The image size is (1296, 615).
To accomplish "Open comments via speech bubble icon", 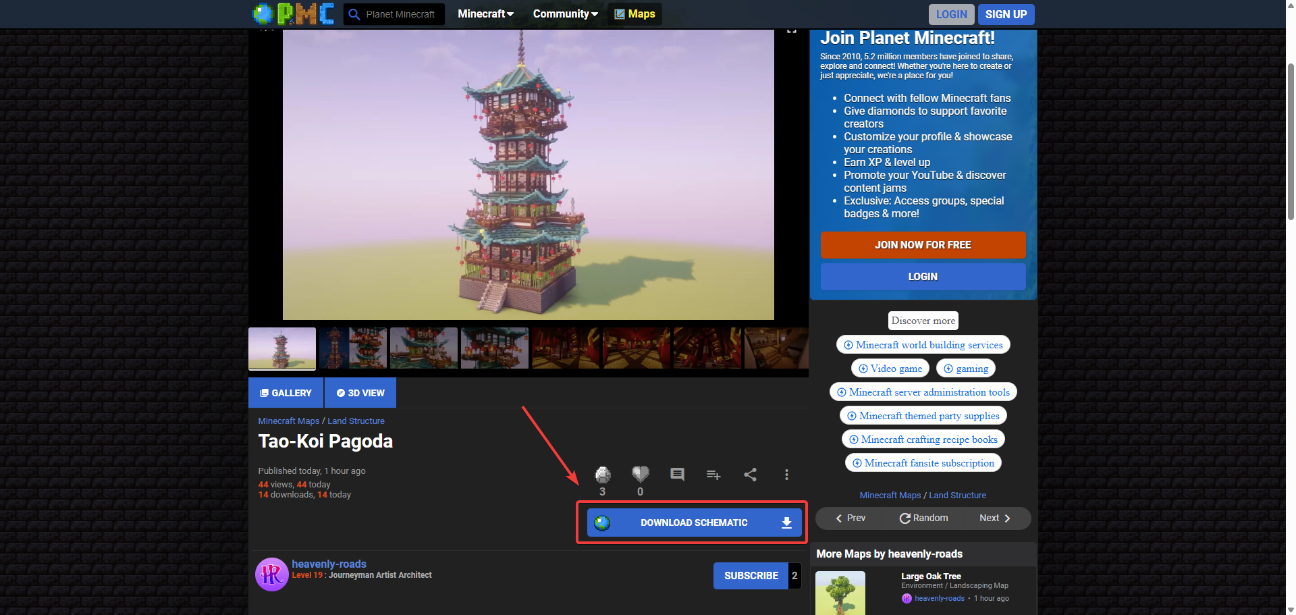I will click(677, 474).
